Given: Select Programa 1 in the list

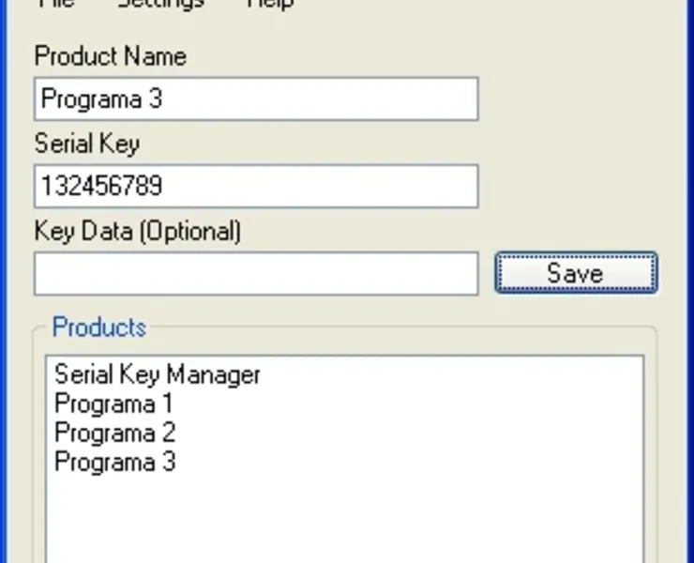Looking at the screenshot, I should (x=113, y=404).
